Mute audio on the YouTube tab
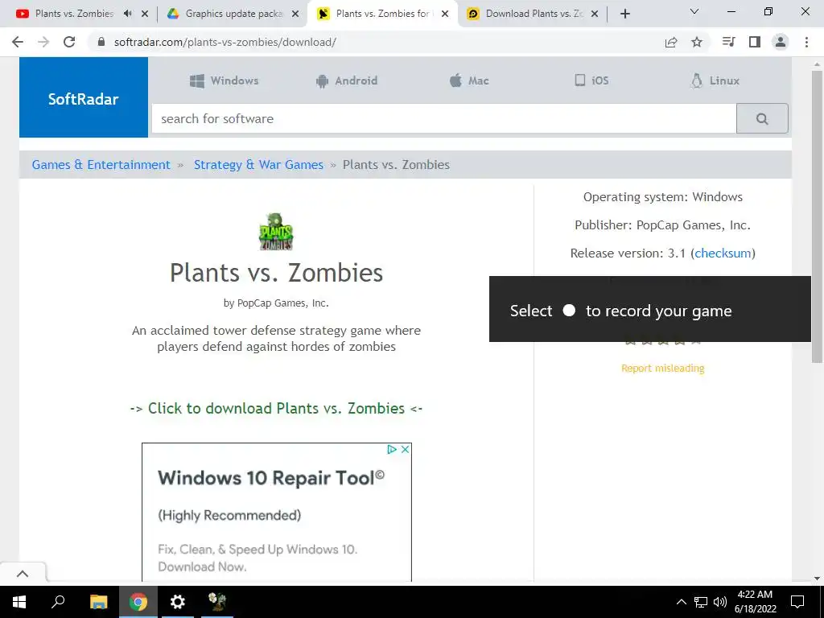 coord(127,14)
